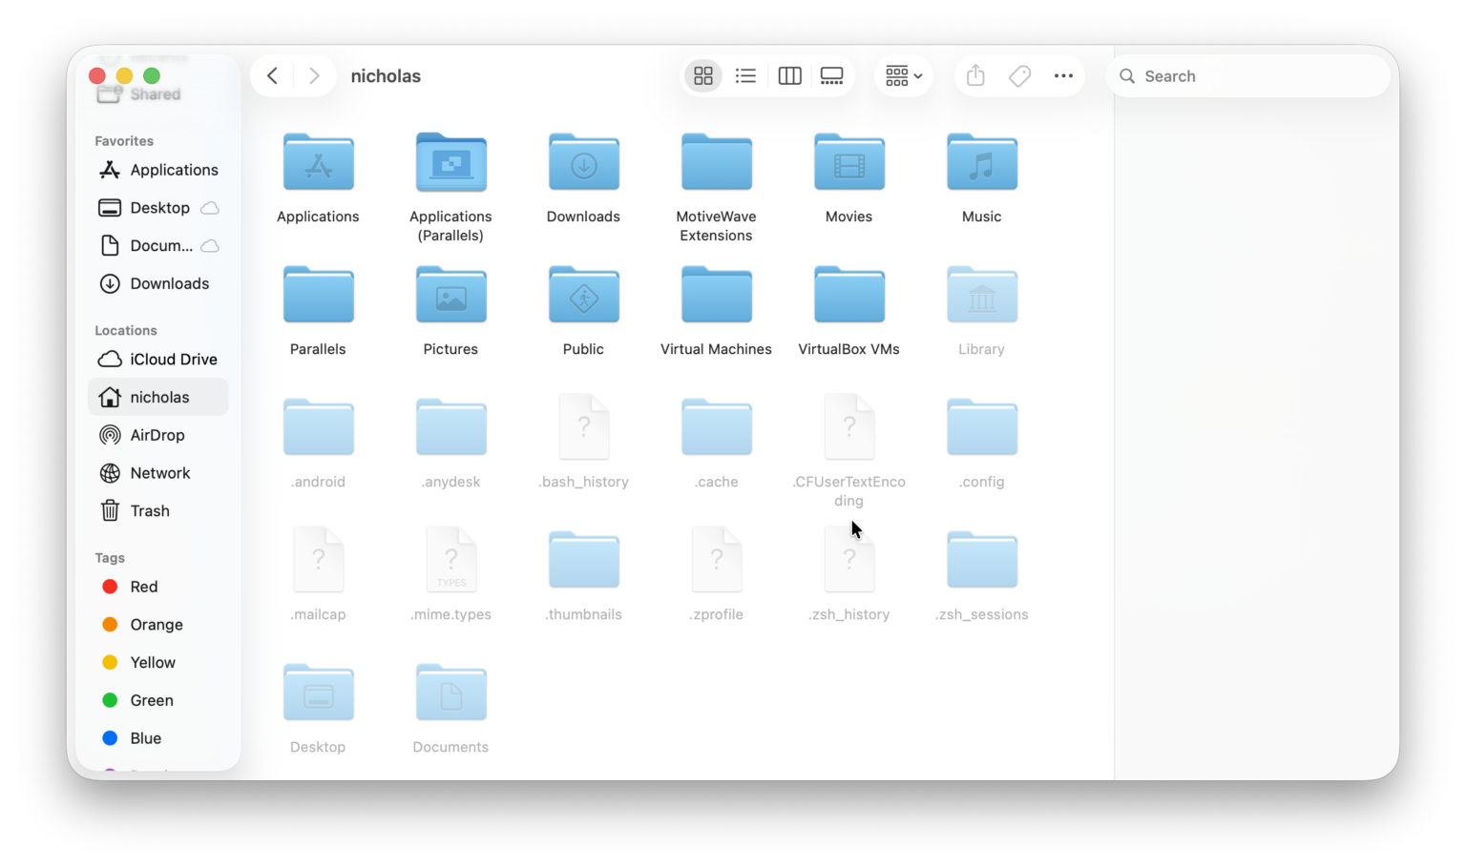Open Trash in the sidebar
1466x868 pixels.
pyautogui.click(x=158, y=511)
